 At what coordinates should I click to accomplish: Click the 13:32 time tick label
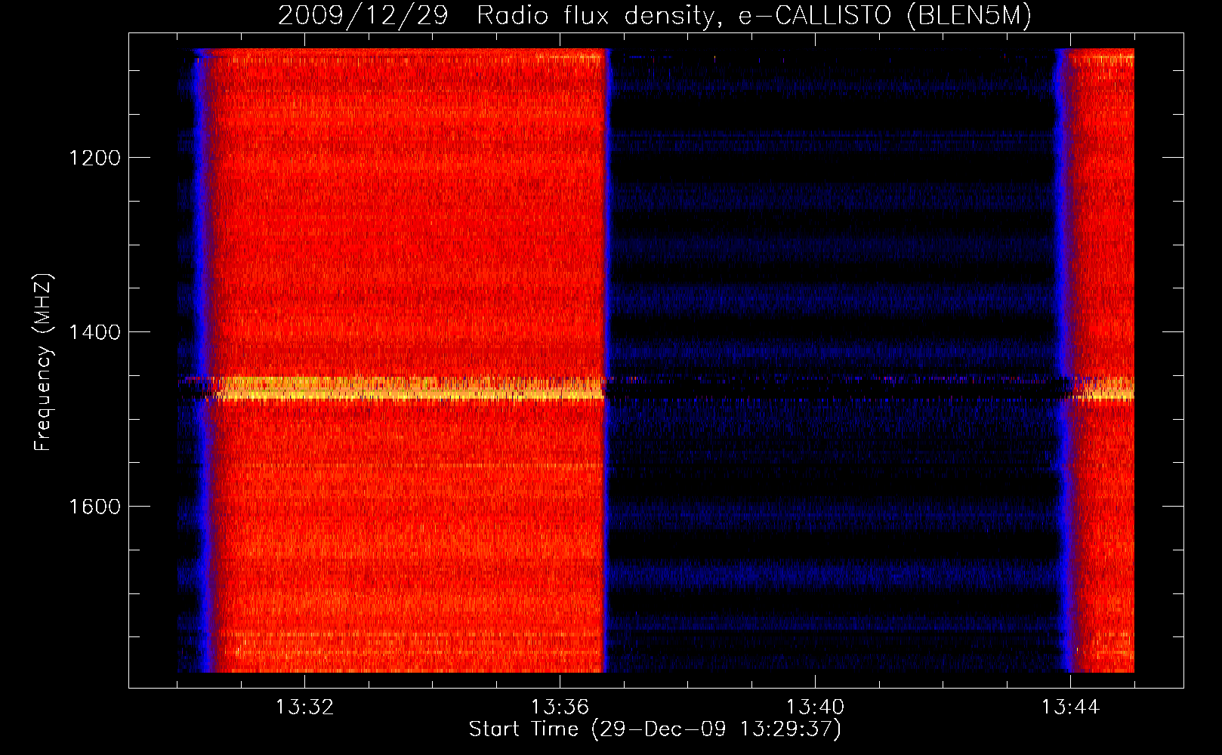pyautogui.click(x=304, y=707)
